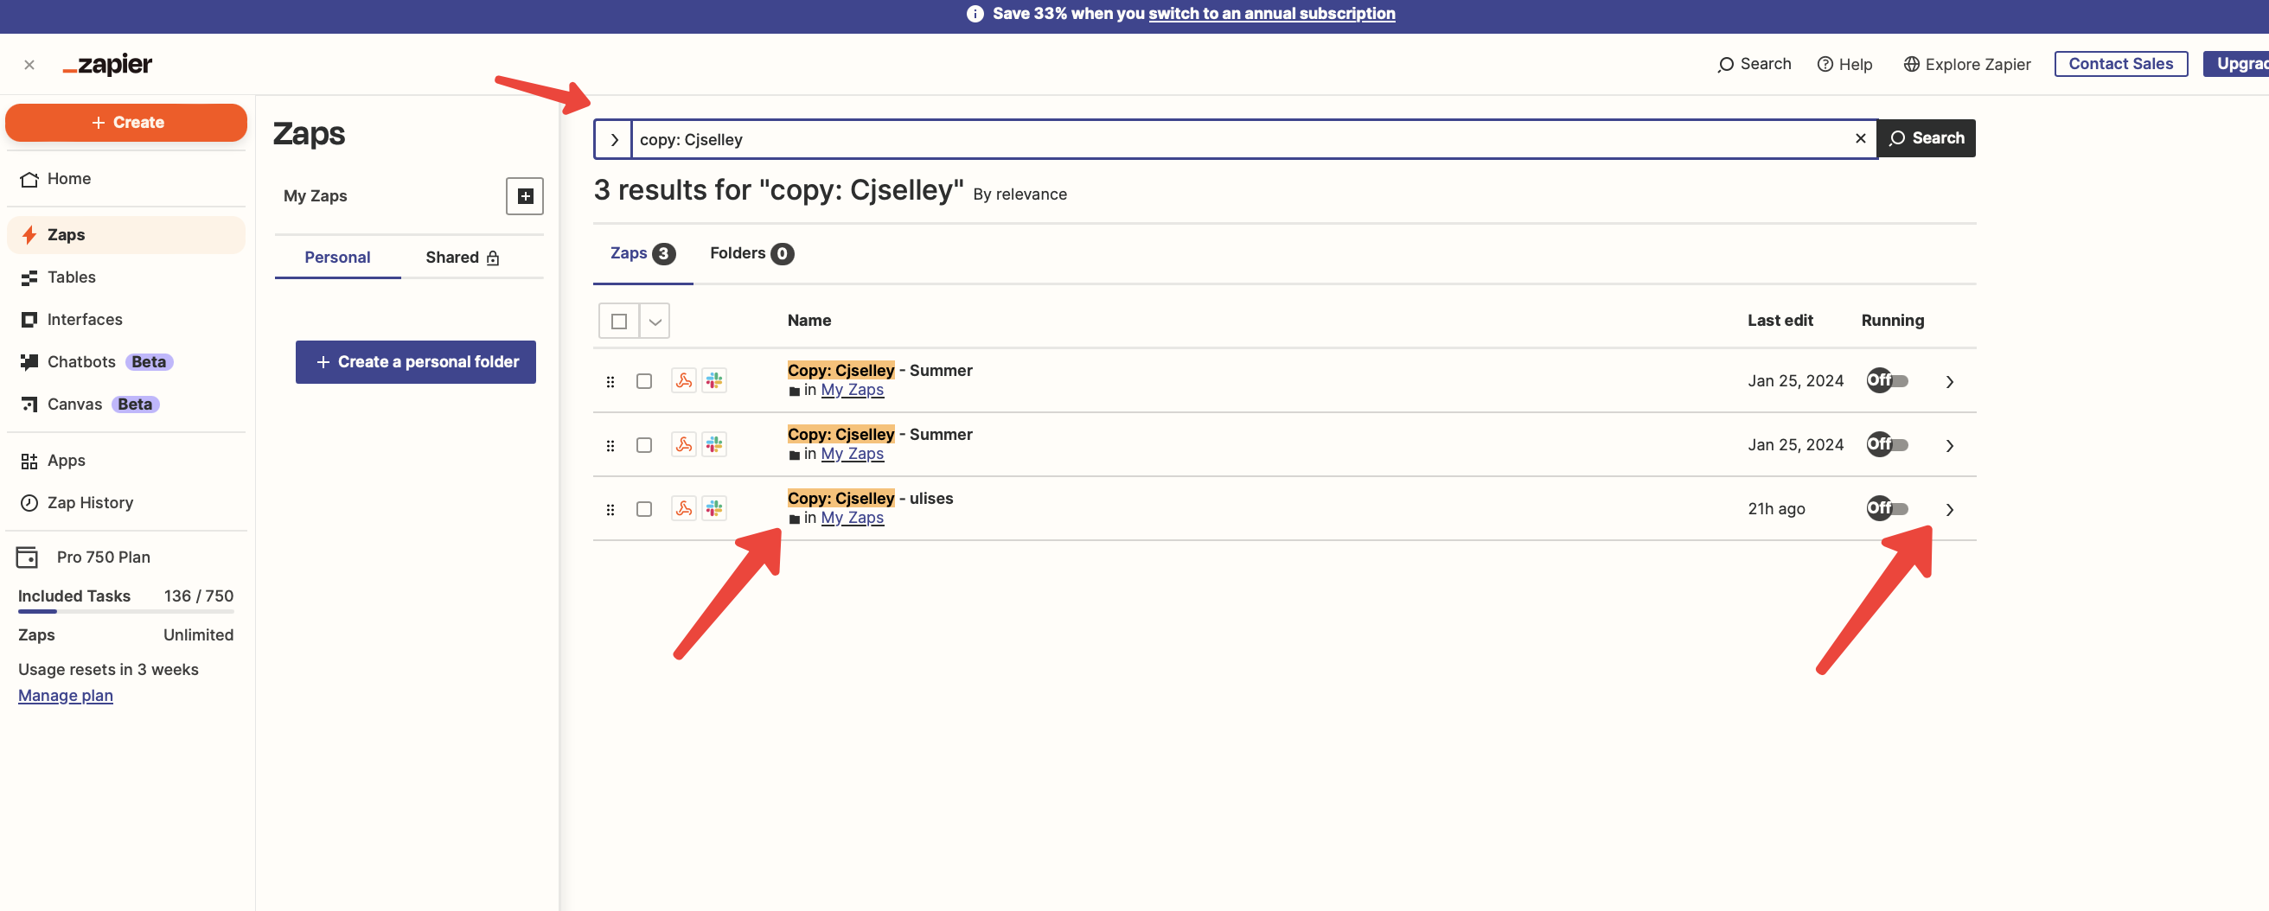
Task: Click the webhook icon on first Summer Zap
Action: tap(683, 380)
